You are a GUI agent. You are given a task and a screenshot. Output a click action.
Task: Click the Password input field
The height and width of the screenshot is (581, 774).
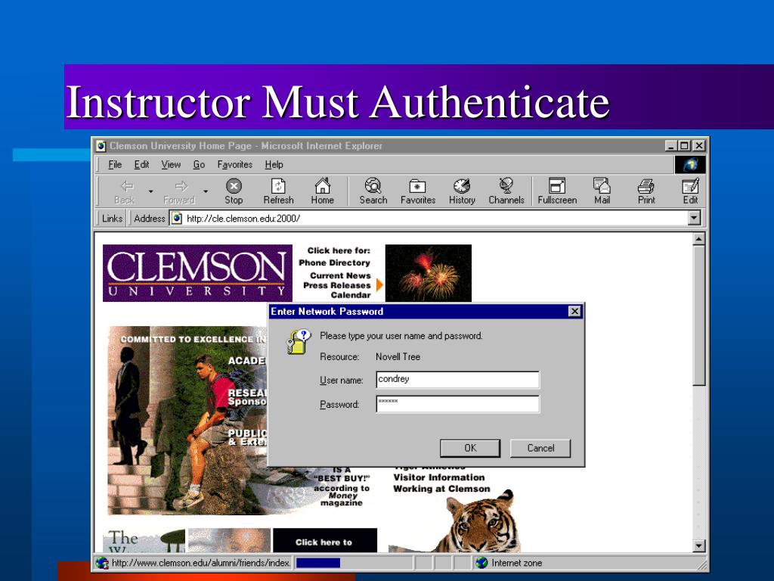[x=457, y=404]
